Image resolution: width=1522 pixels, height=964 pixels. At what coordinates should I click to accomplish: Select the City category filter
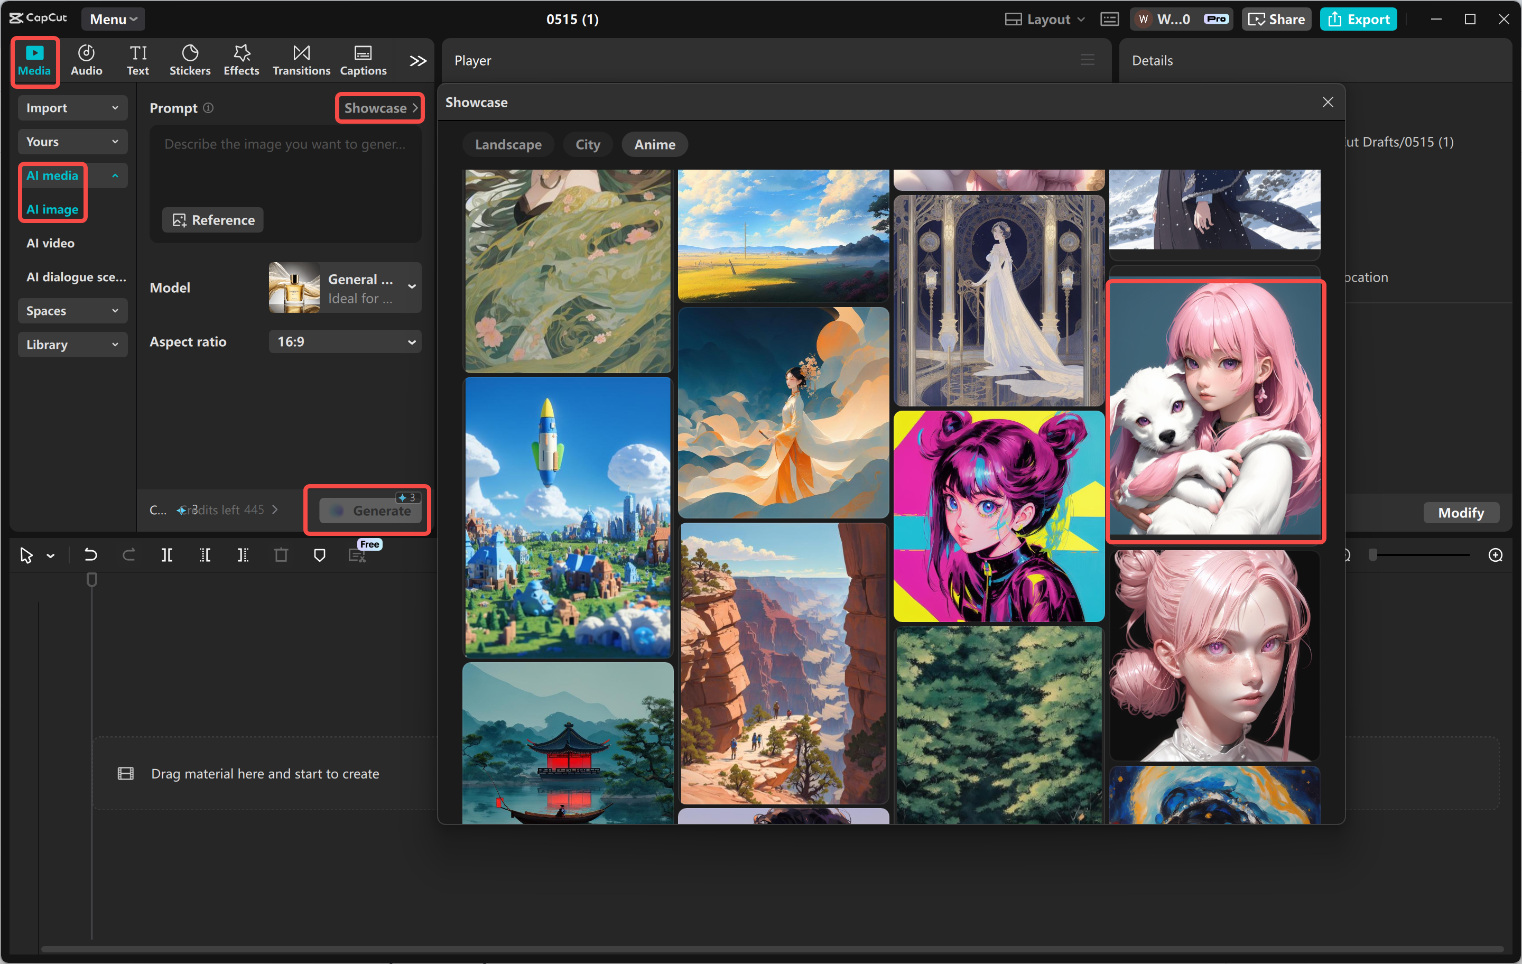(x=587, y=144)
